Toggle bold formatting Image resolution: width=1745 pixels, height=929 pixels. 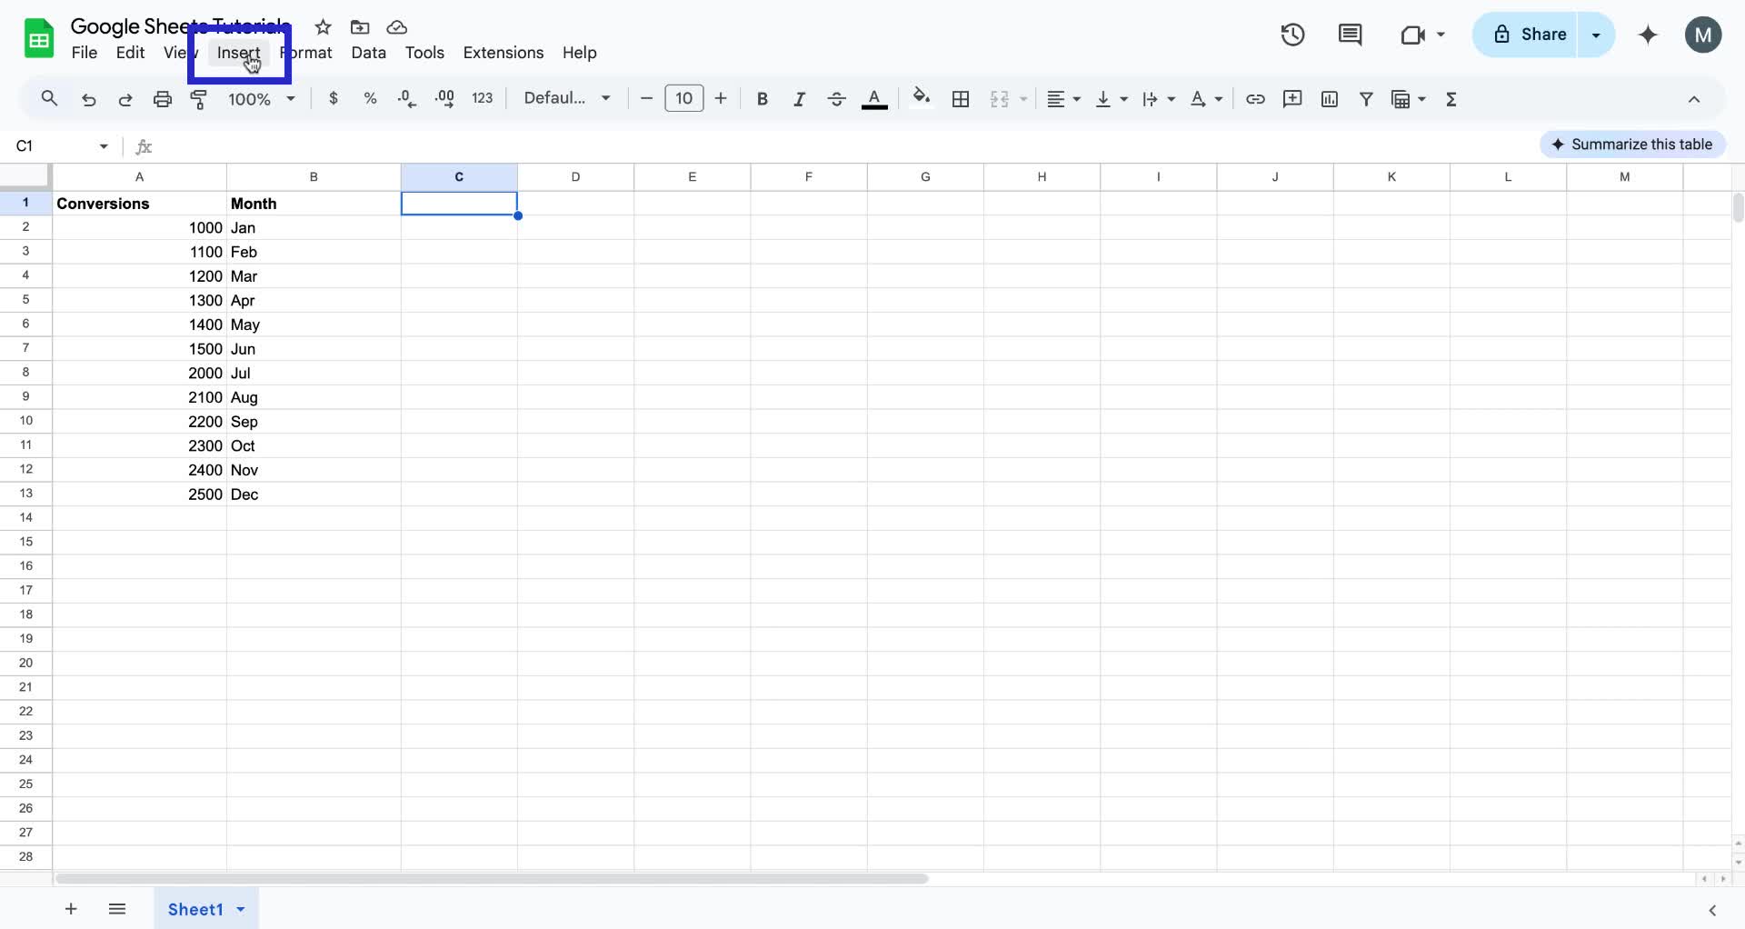coord(763,98)
